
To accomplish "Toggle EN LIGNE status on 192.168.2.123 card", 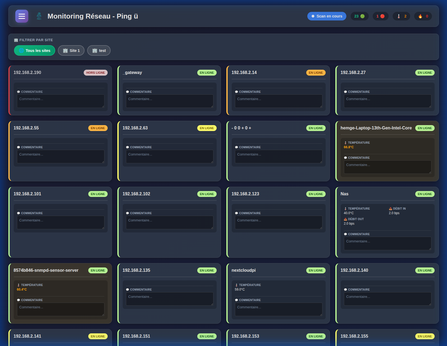I will point(316,194).
